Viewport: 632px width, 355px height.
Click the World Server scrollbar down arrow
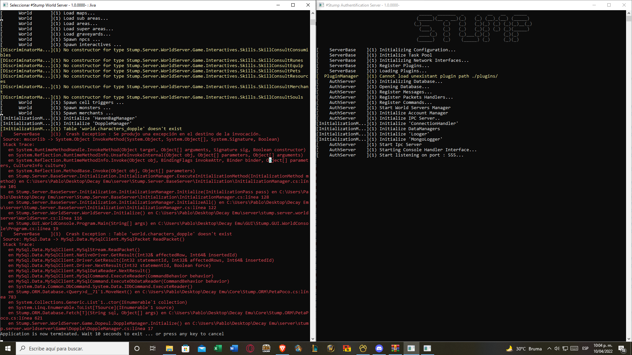(x=313, y=339)
